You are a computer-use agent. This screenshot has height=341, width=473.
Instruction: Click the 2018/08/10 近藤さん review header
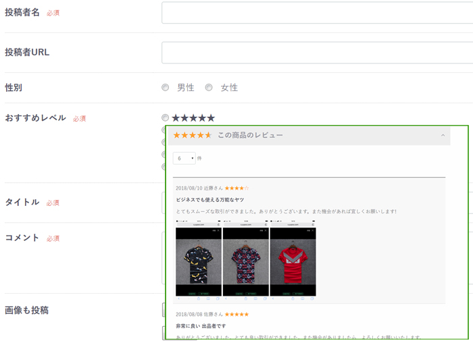coord(199,188)
